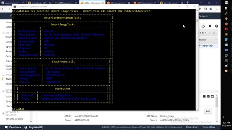The image size is (232, 130).
Task: Click the SnapshotDetails heading in terminal
Action: (63, 62)
